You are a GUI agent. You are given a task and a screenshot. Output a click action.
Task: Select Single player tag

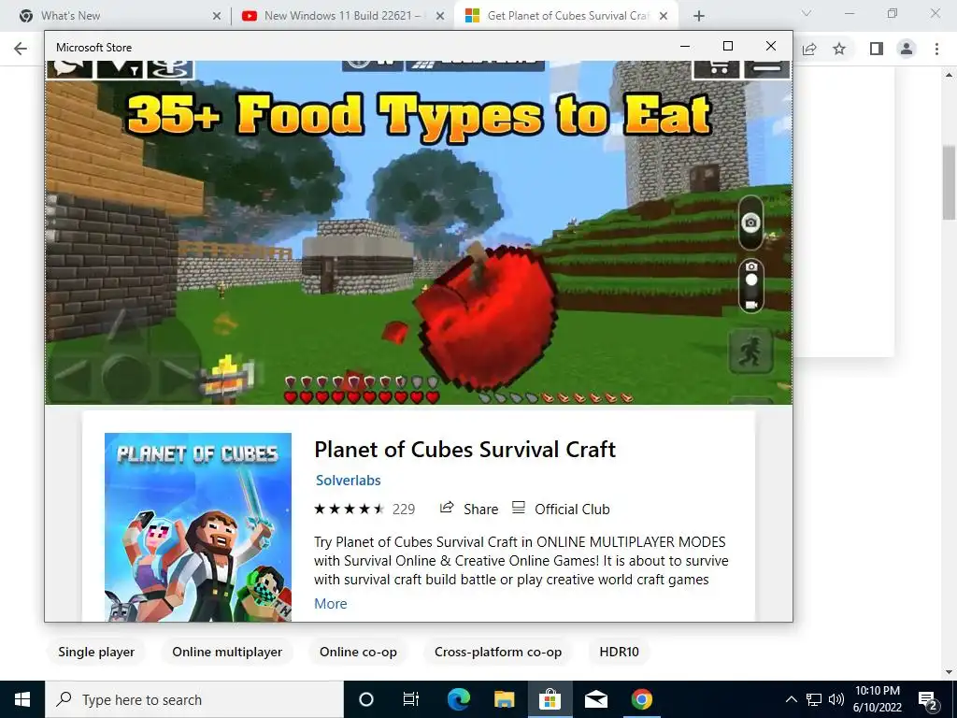[x=96, y=652]
